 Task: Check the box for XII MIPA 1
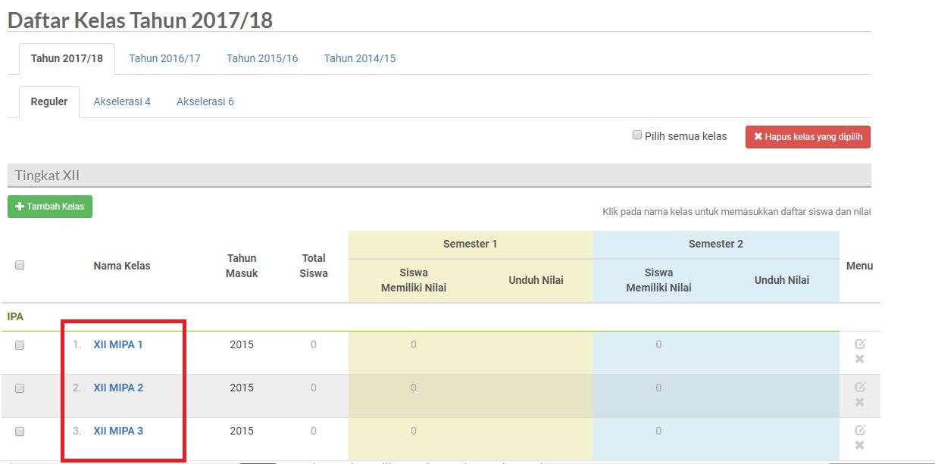20,345
